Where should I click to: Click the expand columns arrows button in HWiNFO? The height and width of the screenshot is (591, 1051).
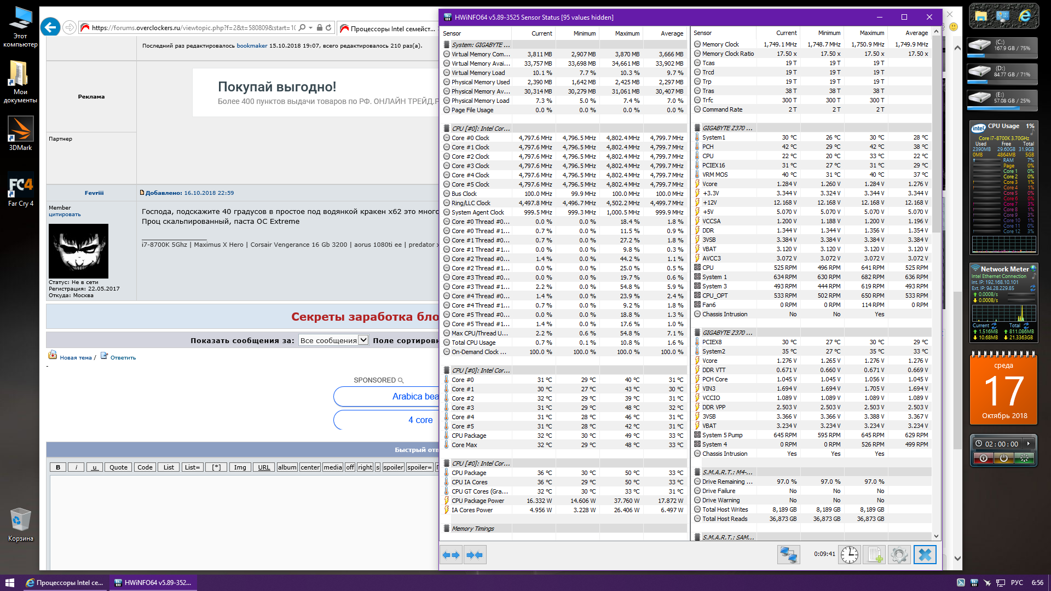tap(451, 555)
